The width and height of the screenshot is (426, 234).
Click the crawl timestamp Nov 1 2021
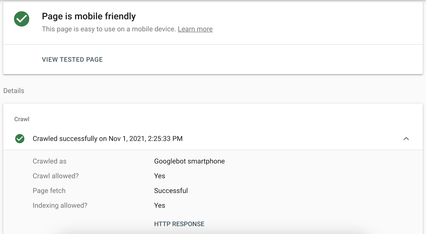pyautogui.click(x=108, y=139)
